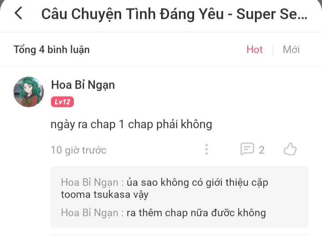
Task: Open the three-dot options on the comment
Action: pyautogui.click(x=207, y=149)
